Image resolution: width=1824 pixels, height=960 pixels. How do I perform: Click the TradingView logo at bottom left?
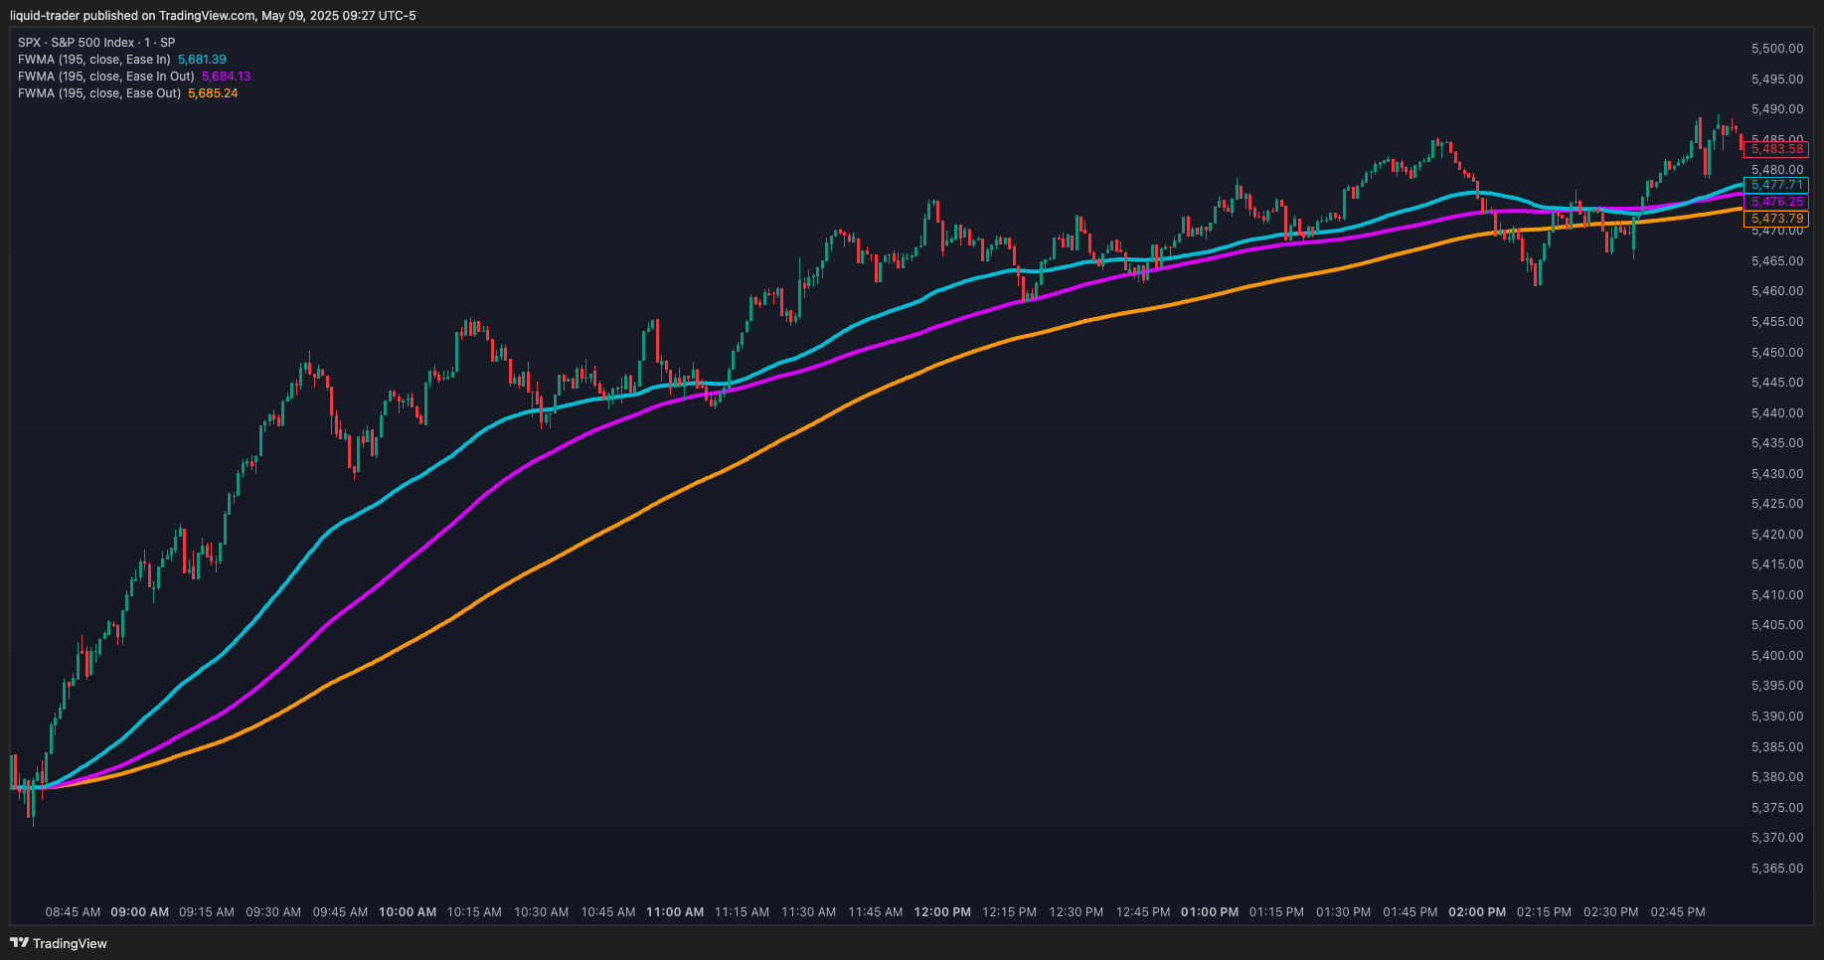[59, 943]
